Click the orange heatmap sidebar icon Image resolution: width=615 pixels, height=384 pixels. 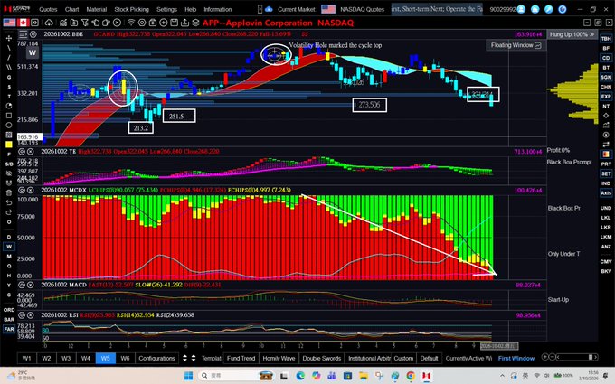(x=606, y=154)
